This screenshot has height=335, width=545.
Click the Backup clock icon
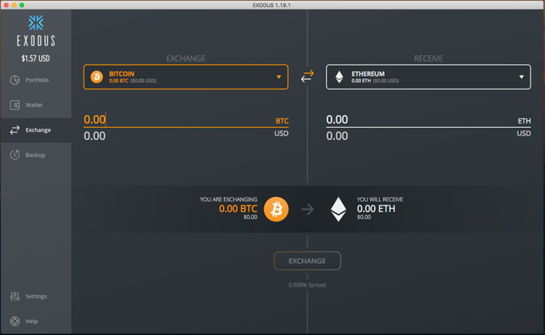tap(14, 155)
